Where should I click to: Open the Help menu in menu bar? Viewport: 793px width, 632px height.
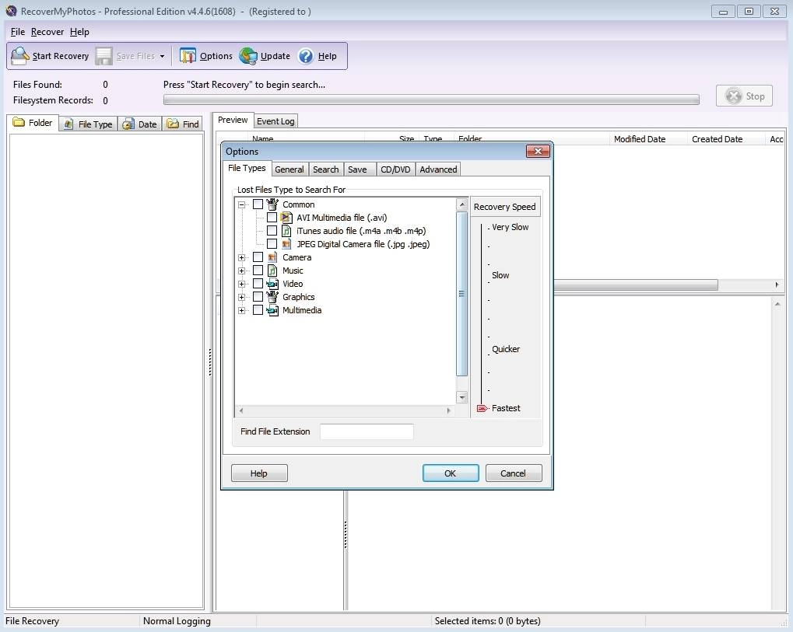(x=79, y=32)
